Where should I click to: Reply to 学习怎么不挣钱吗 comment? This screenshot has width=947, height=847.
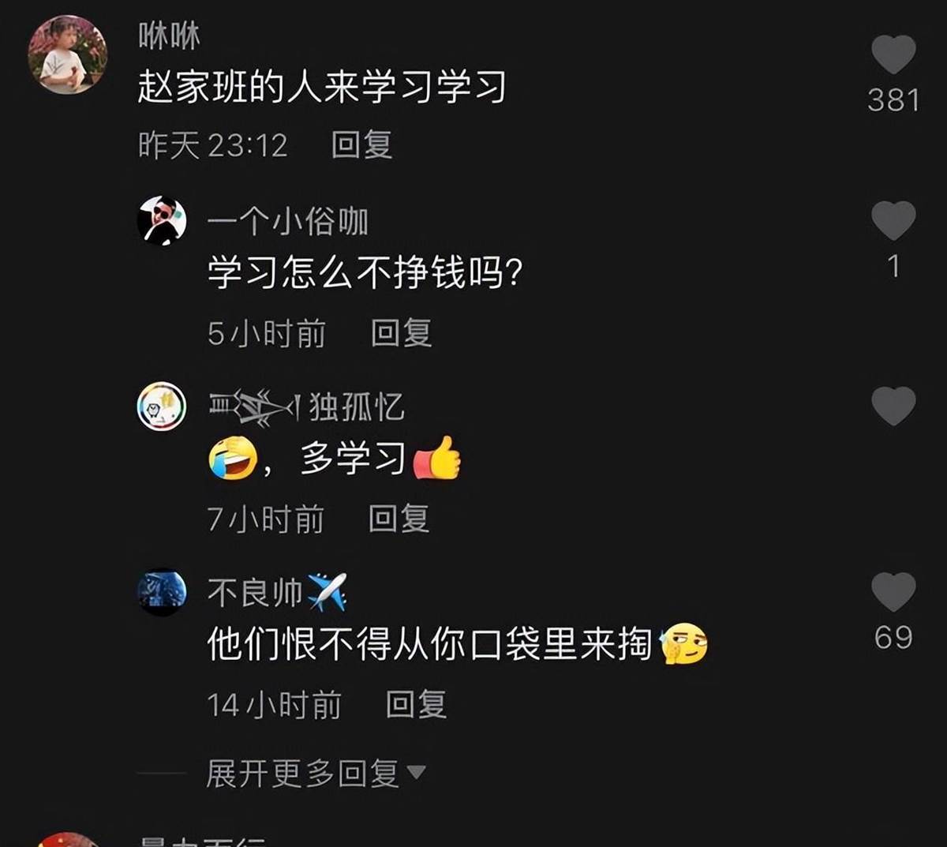click(x=401, y=333)
